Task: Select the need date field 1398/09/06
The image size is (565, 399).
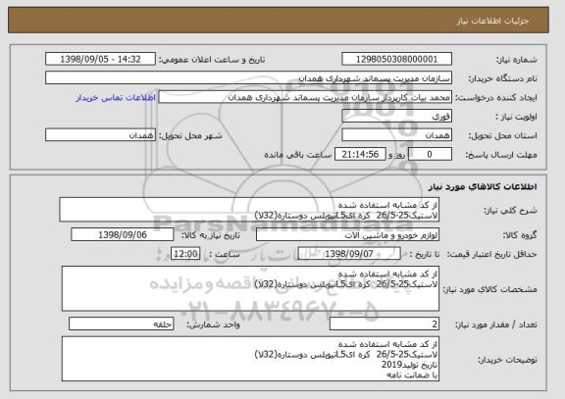Action: click(x=123, y=234)
